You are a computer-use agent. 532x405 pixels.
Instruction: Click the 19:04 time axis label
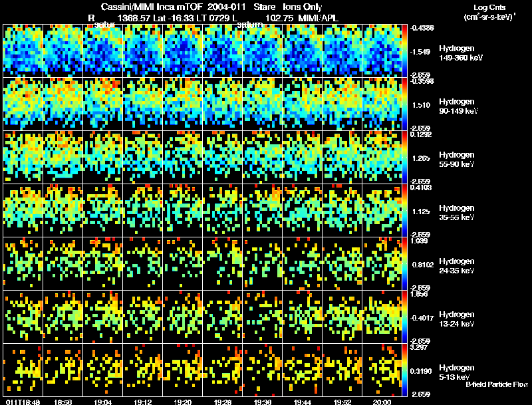coord(103,402)
